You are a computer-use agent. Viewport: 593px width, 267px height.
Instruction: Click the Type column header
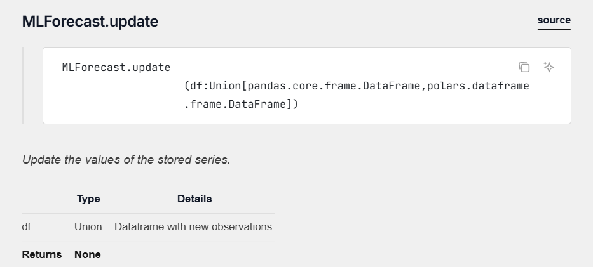[x=88, y=199]
